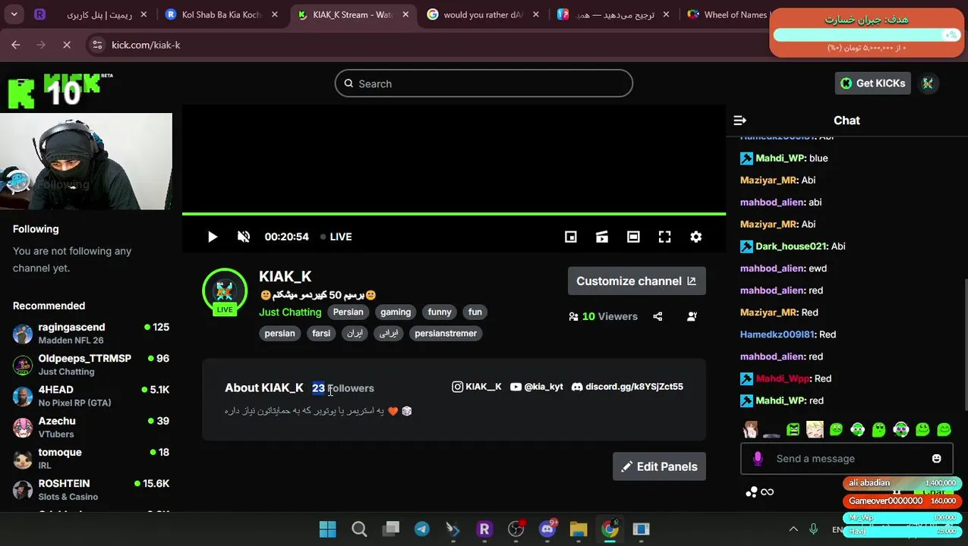Open OBS Studio from the taskbar
Viewport: 968px width, 546px height.
click(x=516, y=529)
